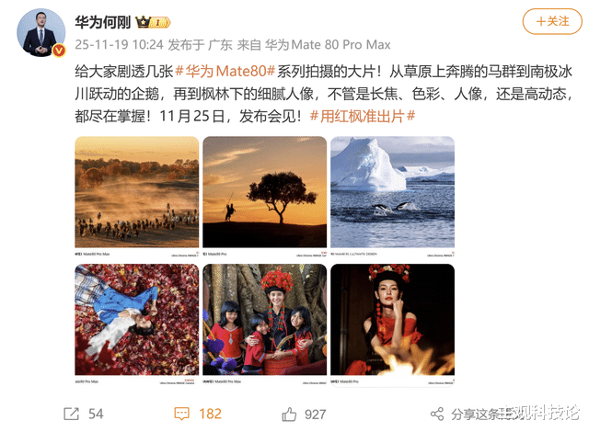Open the 华为何刚 profile avatar
This screenshot has height=432, width=589.
pyautogui.click(x=40, y=32)
